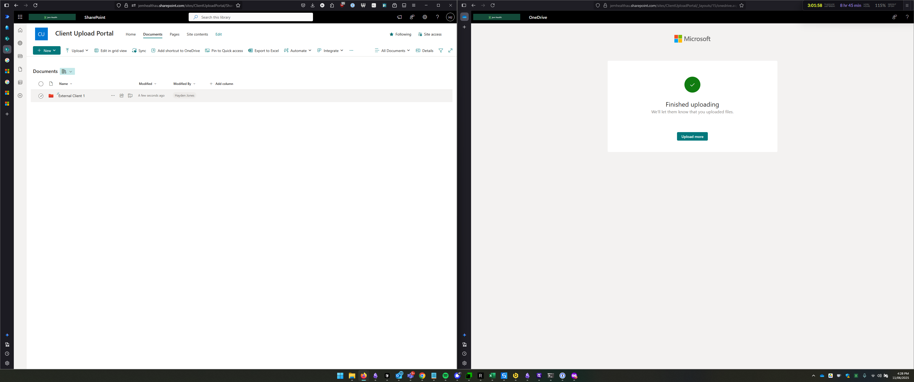Image resolution: width=914 pixels, height=382 pixels.
Task: Open the SharePoint app launcher grid
Action: (x=20, y=17)
